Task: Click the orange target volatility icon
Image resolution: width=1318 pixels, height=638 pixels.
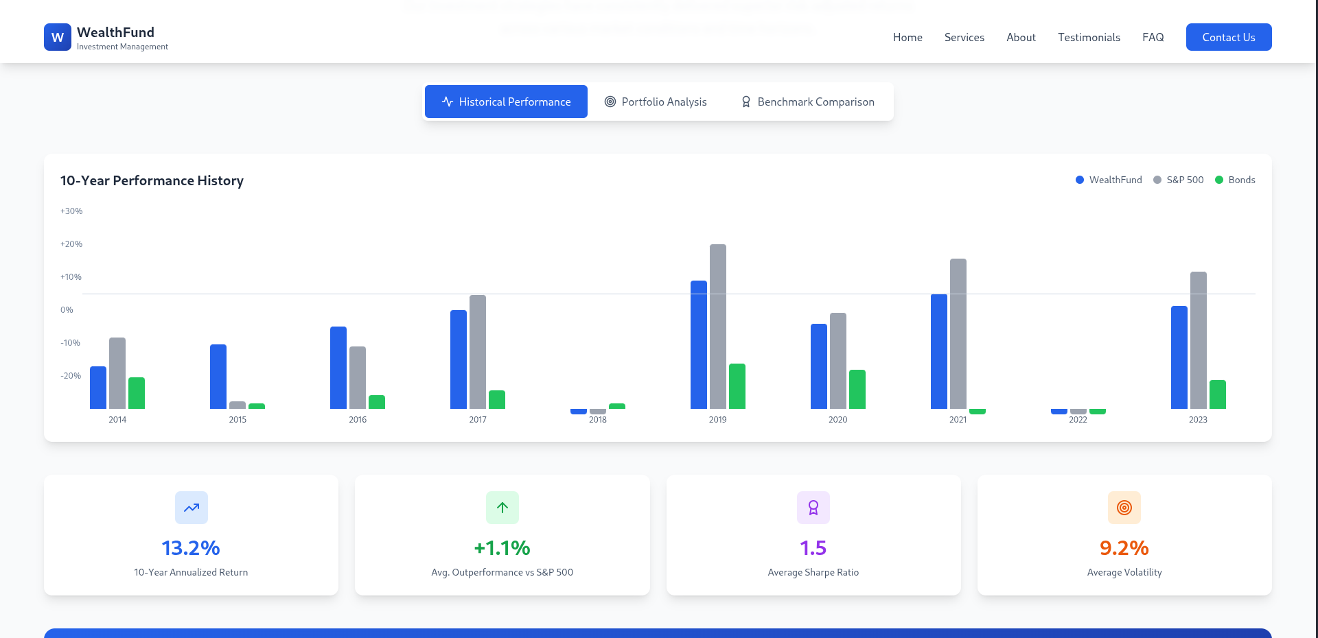Action: pos(1124,508)
